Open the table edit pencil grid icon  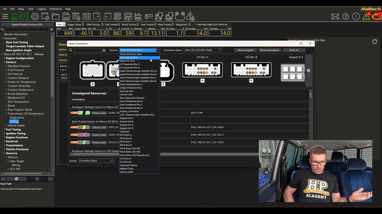pos(117,17)
